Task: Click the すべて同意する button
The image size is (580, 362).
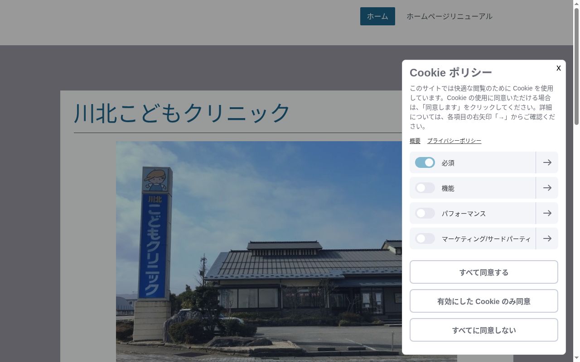Action: point(484,272)
